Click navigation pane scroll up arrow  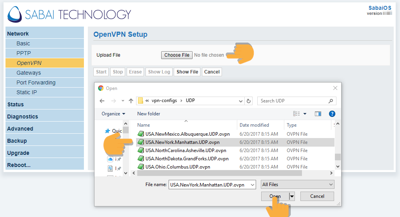(125, 124)
